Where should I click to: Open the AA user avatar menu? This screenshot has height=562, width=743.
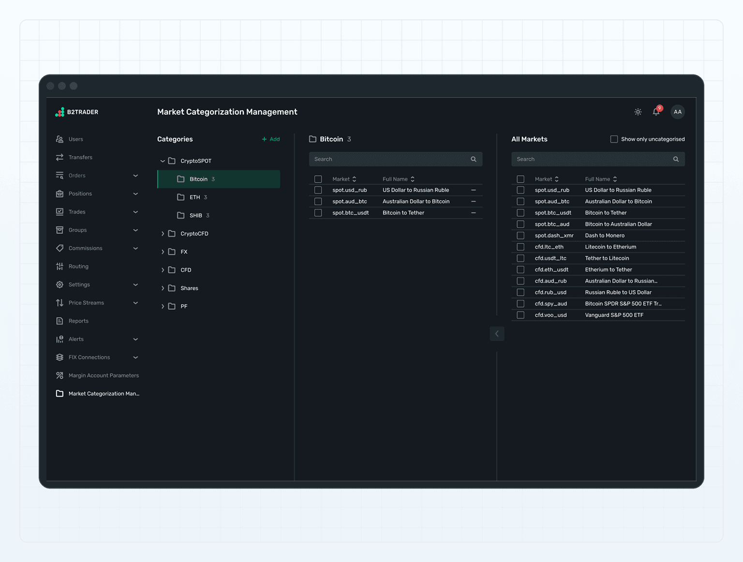(x=678, y=112)
